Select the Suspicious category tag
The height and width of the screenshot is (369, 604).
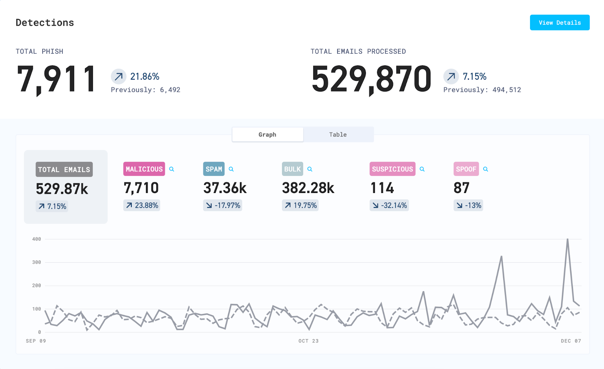[x=392, y=169]
